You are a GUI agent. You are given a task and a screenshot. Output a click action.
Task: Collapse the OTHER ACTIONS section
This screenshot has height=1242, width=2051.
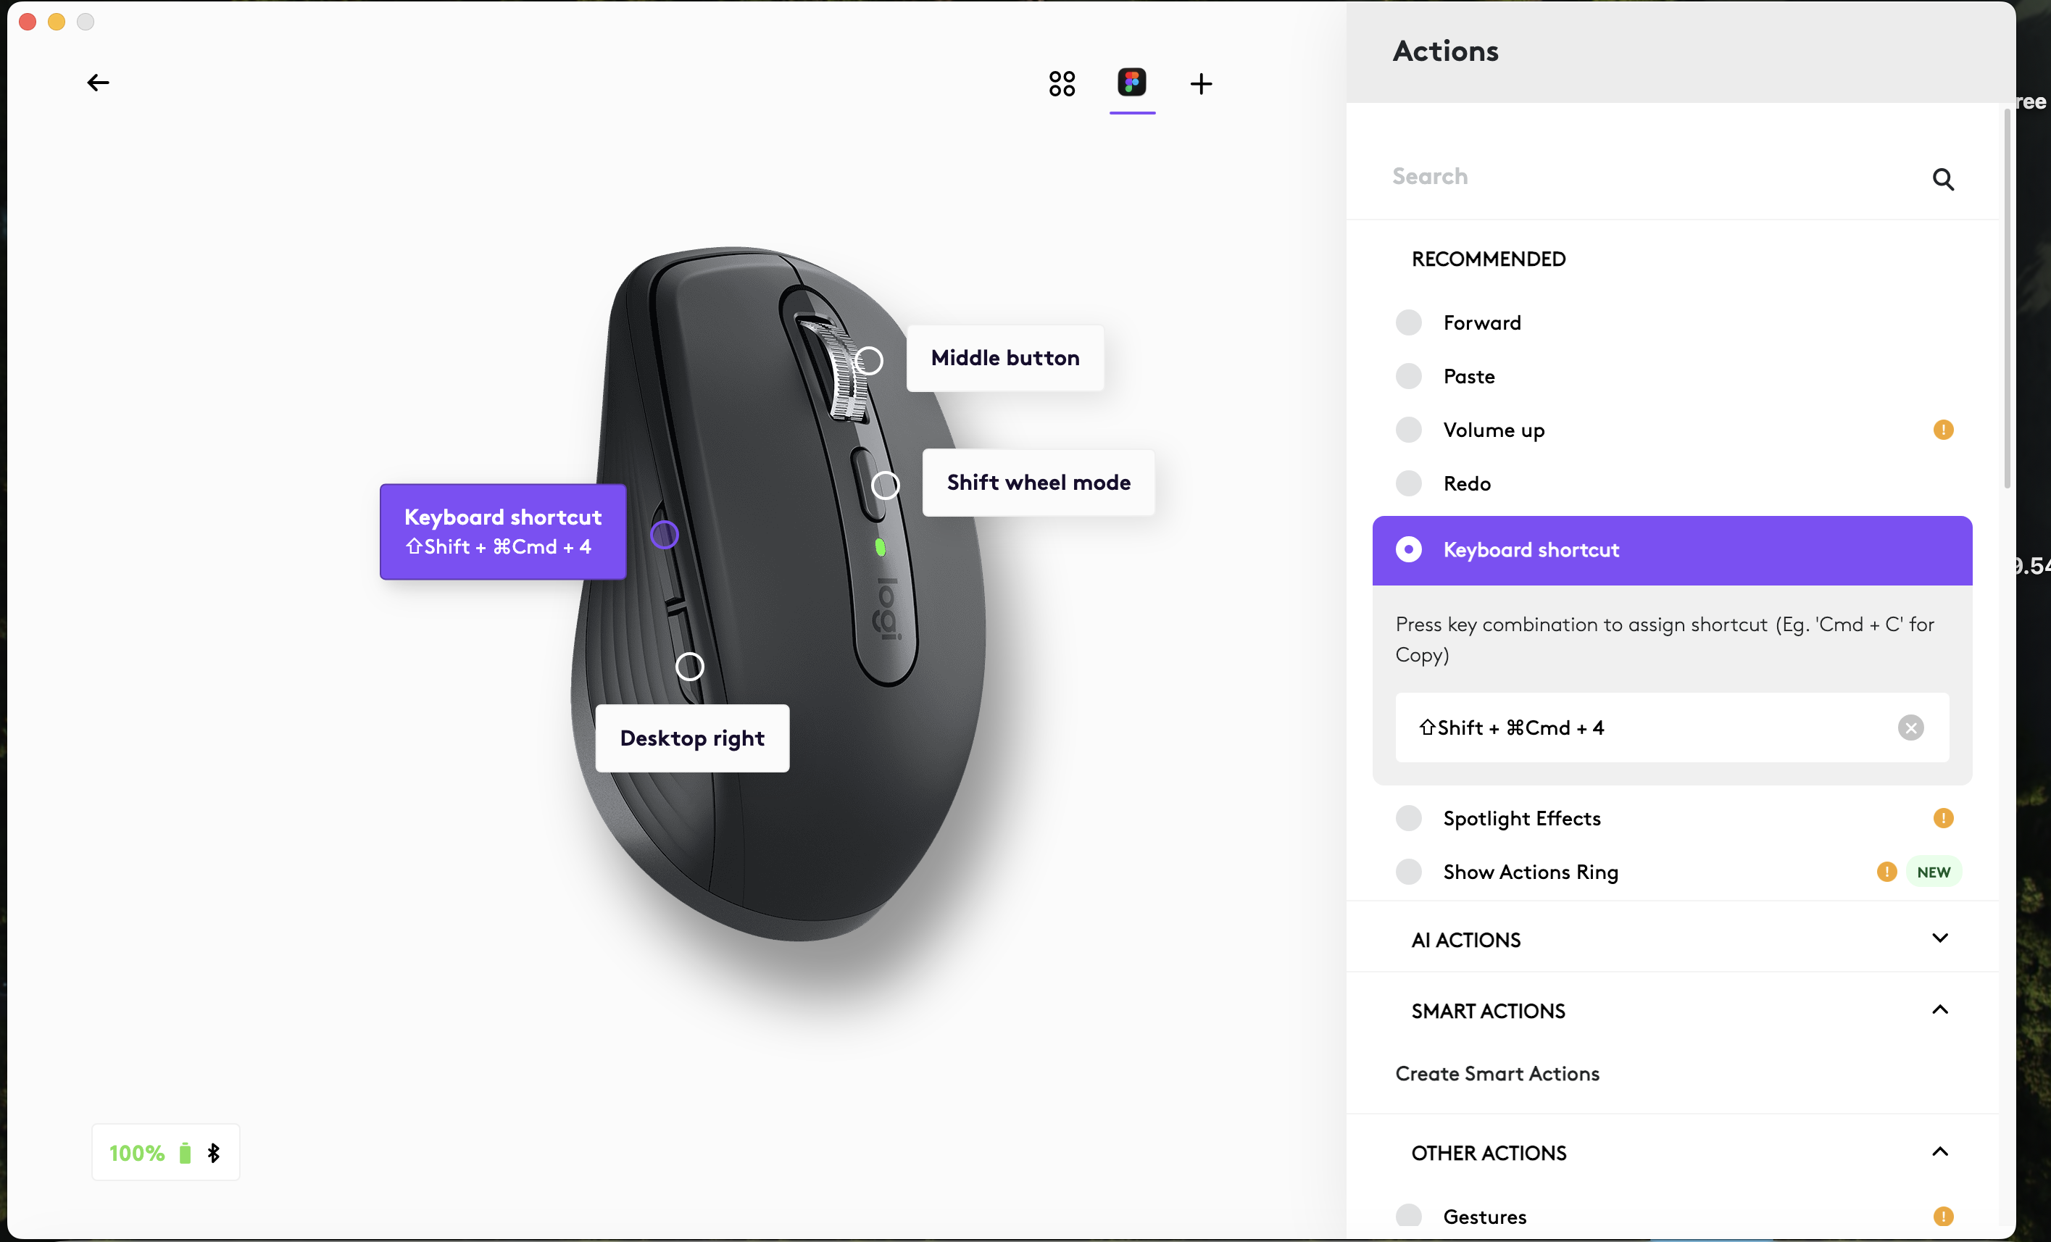pos(1939,1152)
